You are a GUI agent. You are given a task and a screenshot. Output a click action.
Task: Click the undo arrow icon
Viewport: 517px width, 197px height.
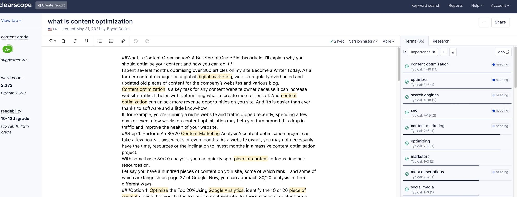tap(135, 41)
